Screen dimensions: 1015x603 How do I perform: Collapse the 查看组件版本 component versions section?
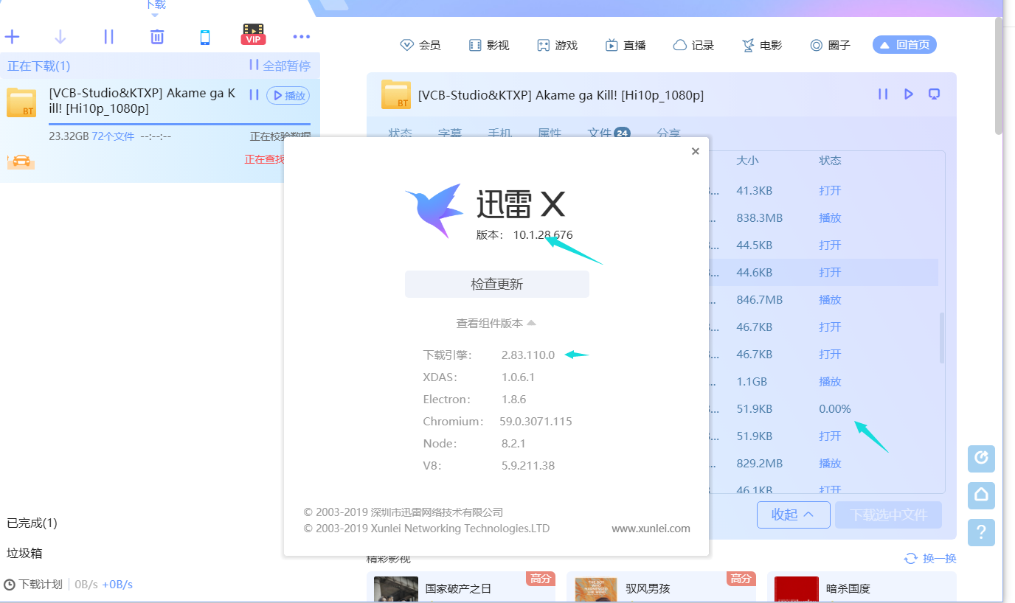point(496,322)
